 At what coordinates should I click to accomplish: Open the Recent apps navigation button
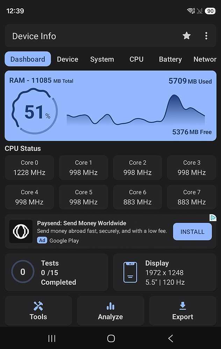point(52,338)
